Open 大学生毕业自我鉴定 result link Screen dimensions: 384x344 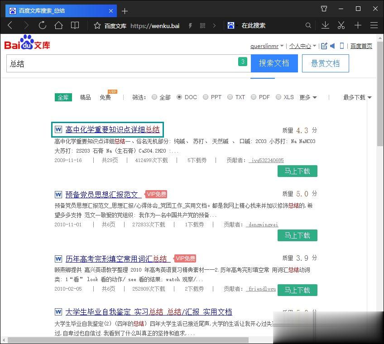pyautogui.click(x=149, y=312)
